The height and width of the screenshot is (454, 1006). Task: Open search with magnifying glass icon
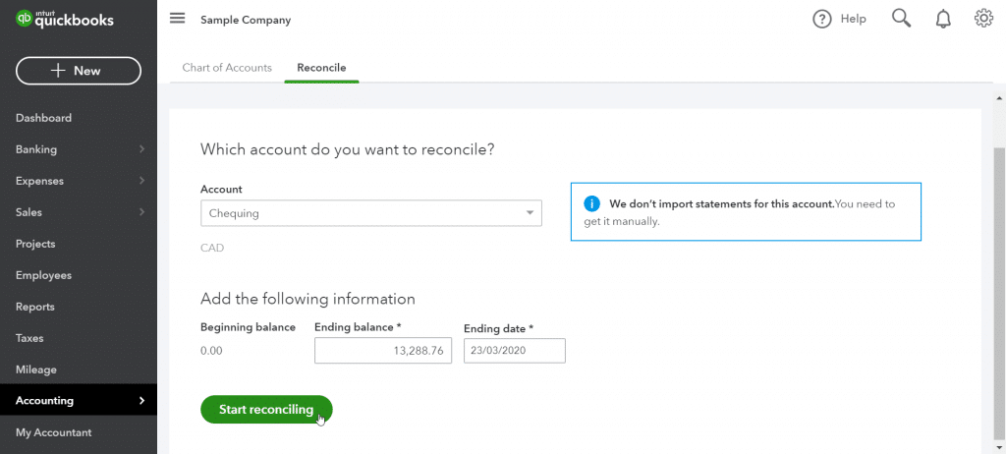901,19
